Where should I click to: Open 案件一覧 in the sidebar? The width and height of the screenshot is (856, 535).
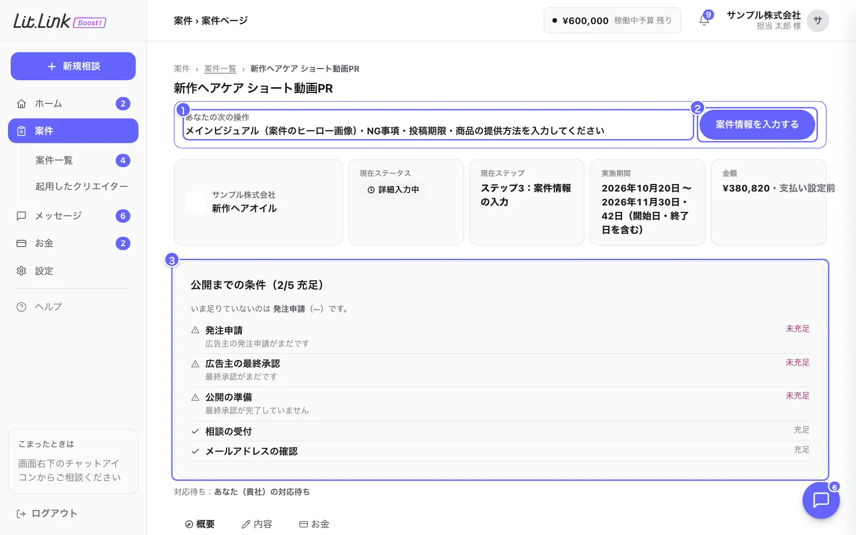tap(80, 160)
